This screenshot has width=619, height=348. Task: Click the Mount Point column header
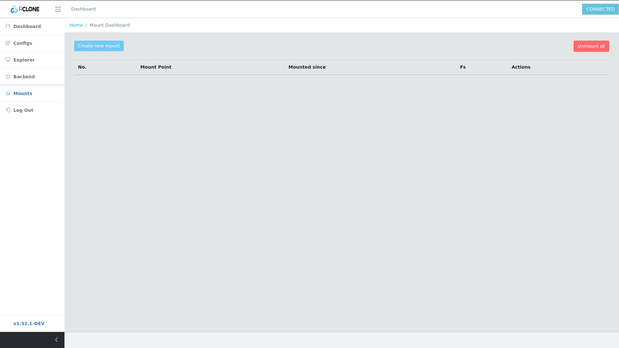pos(156,67)
